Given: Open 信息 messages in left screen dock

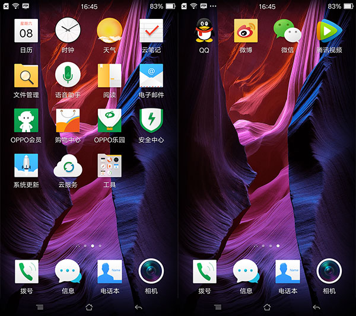Looking at the screenshot, I should (68, 272).
